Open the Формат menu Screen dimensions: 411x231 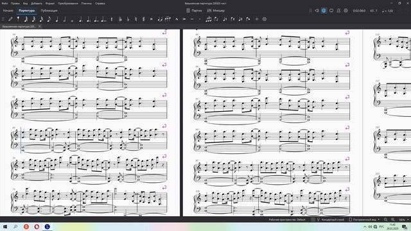coord(50,3)
